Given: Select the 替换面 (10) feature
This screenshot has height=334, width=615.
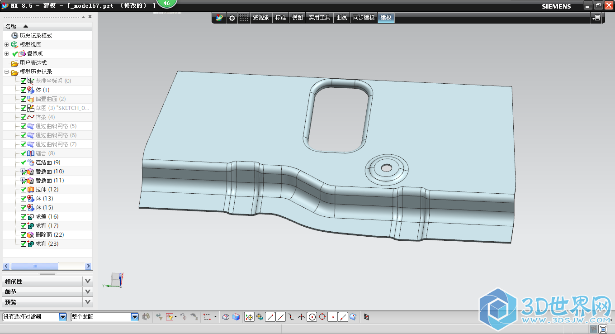Looking at the screenshot, I should coord(50,172).
